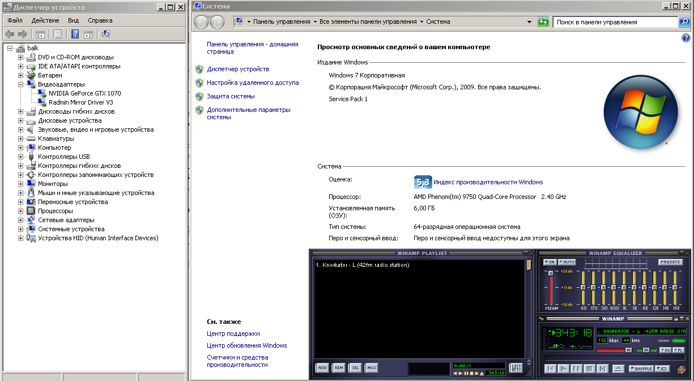This screenshot has height=381, width=694.
Task: Click Winamp playlist LIST OPTS button
Action: click(516, 368)
